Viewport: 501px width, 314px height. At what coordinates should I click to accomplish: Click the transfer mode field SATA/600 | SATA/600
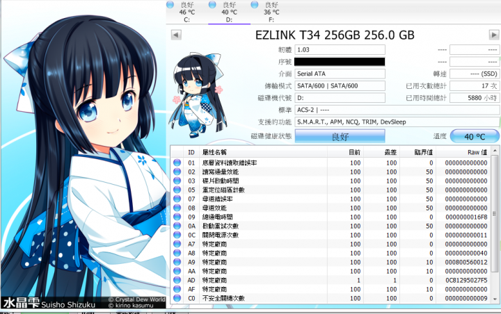(x=340, y=86)
